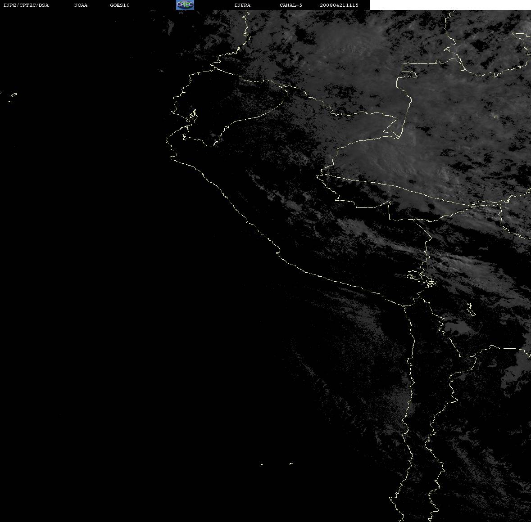
Task: Click the Galapagos islands outline
Action: [13, 96]
